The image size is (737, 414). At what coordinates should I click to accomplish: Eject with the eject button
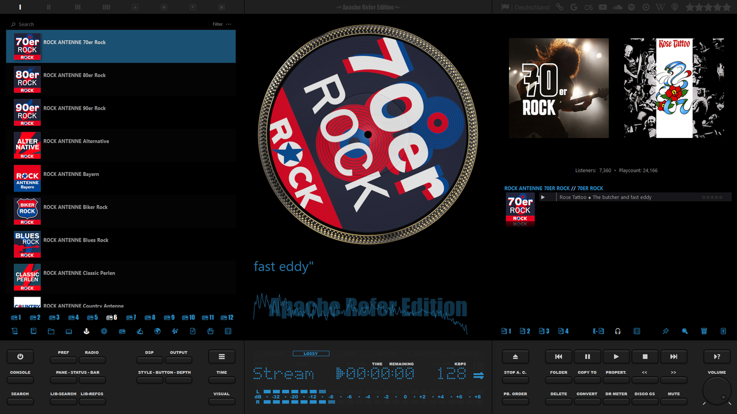pos(515,356)
